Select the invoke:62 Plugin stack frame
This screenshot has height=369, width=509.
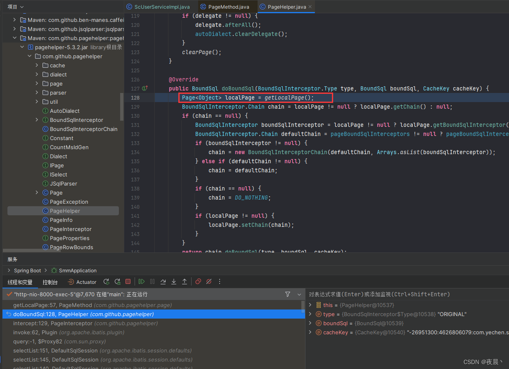click(x=153, y=332)
